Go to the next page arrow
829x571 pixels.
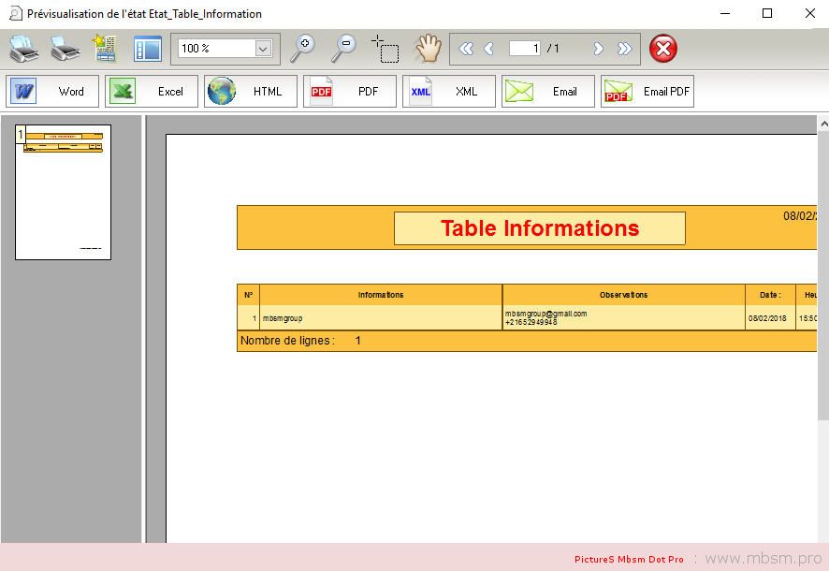(x=599, y=49)
